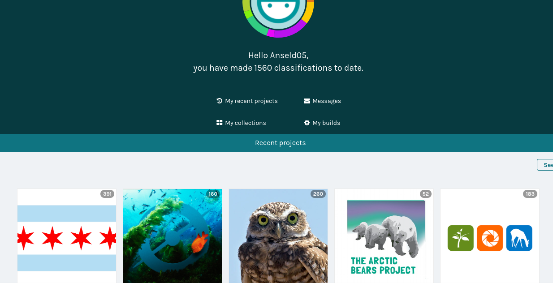Image resolution: width=553 pixels, height=283 pixels.
Task: Click the 391 classification count badge
Action: [x=108, y=194]
